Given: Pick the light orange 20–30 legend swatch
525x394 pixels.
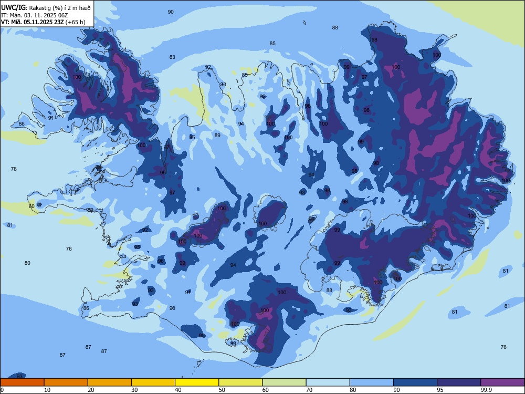Looking at the screenshot, I should (x=110, y=382).
